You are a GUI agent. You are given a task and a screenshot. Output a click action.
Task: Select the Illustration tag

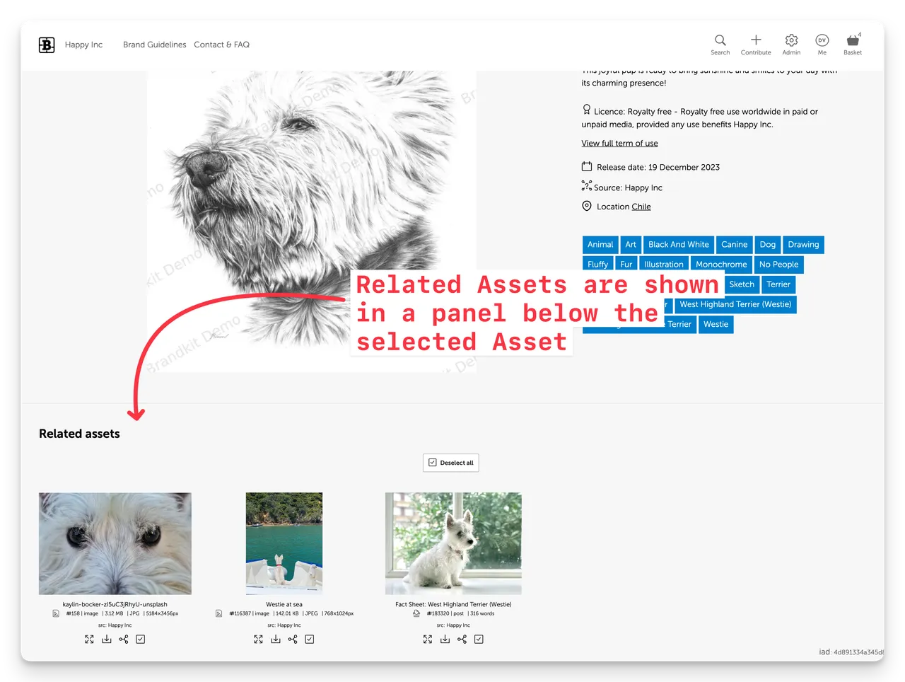coord(664,265)
